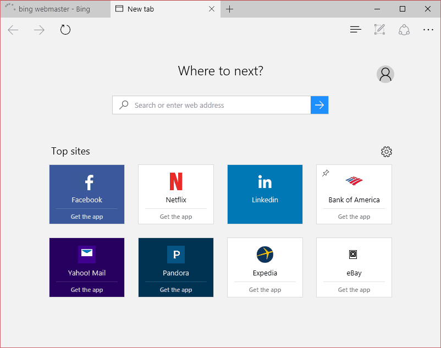Click Get the app under Bank of America

(354, 217)
